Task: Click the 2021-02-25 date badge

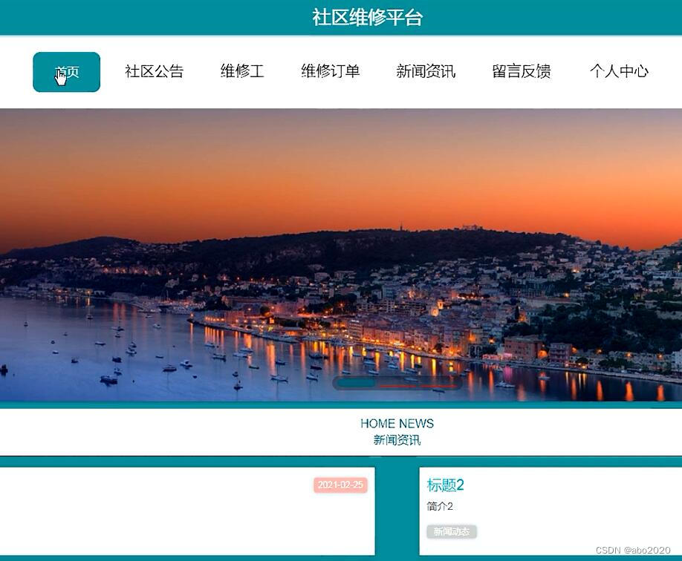Action: point(340,485)
